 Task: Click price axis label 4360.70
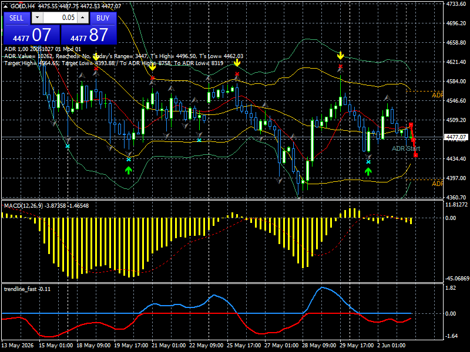456,197
